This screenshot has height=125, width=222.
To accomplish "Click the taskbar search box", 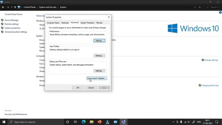I will pyautogui.click(x=36, y=122).
